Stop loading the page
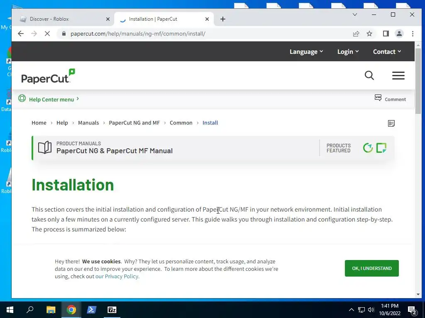 (x=47, y=34)
